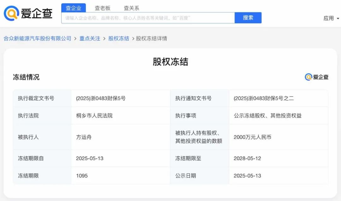Select the 执行通知文书号 label cell
Viewport: 341px width, 201px height.
coord(200,98)
